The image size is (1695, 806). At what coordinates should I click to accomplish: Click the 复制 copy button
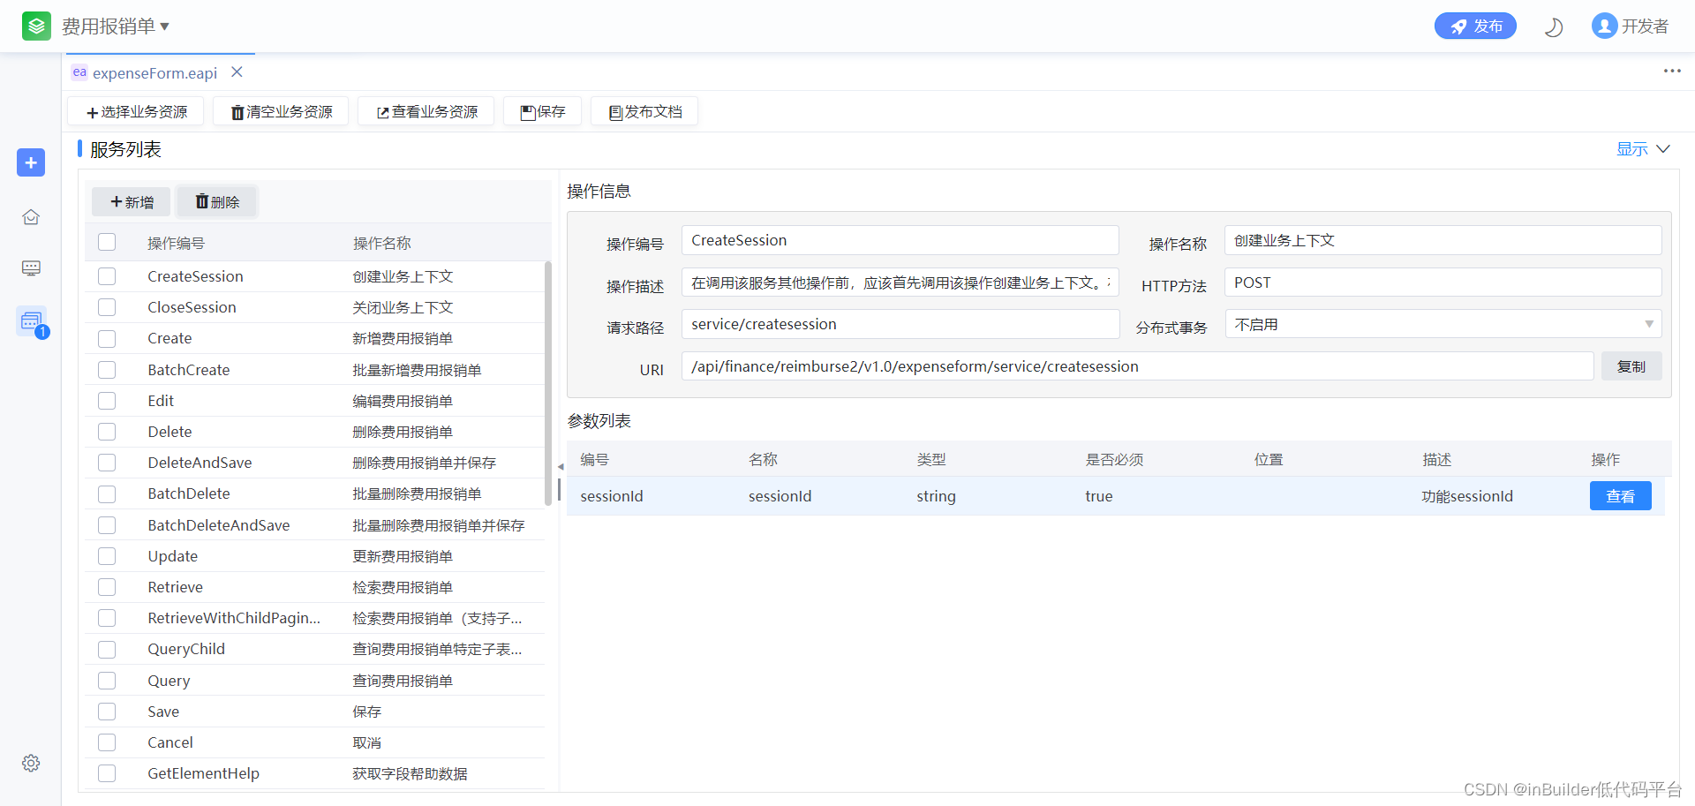[x=1631, y=366]
